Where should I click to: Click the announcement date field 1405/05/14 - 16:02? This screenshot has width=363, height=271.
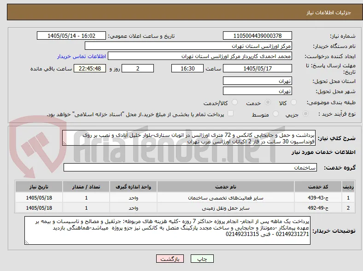[71, 35]
